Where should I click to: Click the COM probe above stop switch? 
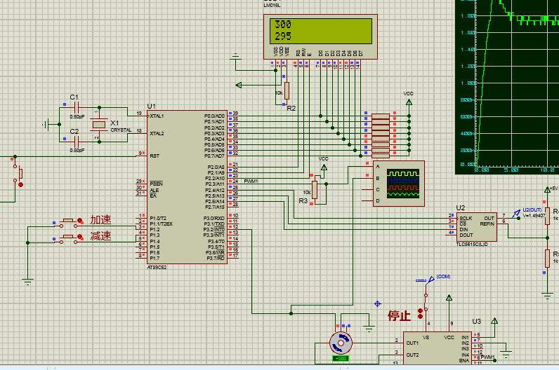pyautogui.click(x=430, y=279)
